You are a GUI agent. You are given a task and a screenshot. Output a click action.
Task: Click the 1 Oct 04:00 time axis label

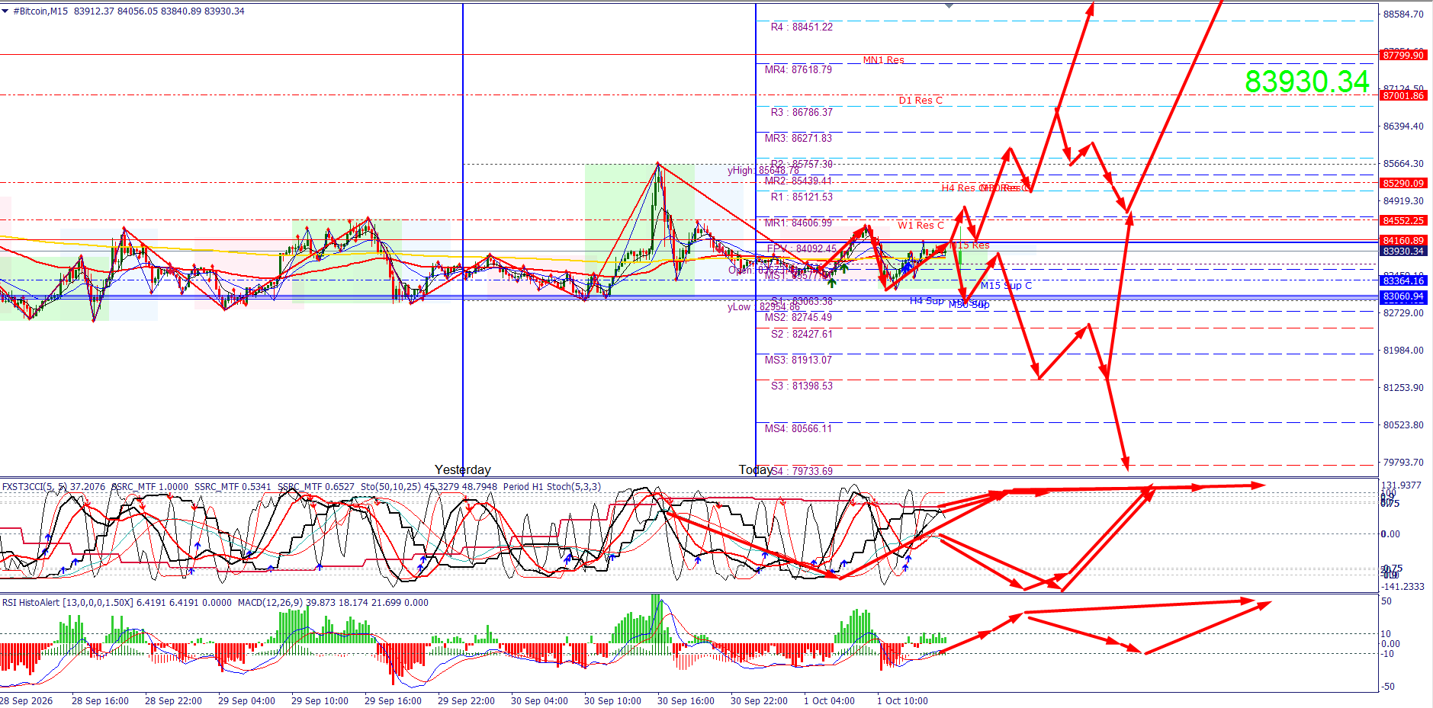coord(829,700)
